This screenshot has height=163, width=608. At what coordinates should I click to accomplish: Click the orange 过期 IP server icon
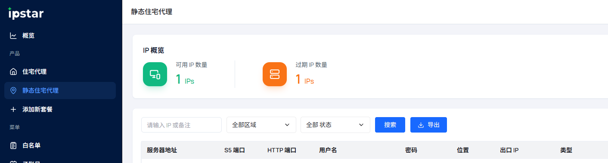[x=275, y=74]
